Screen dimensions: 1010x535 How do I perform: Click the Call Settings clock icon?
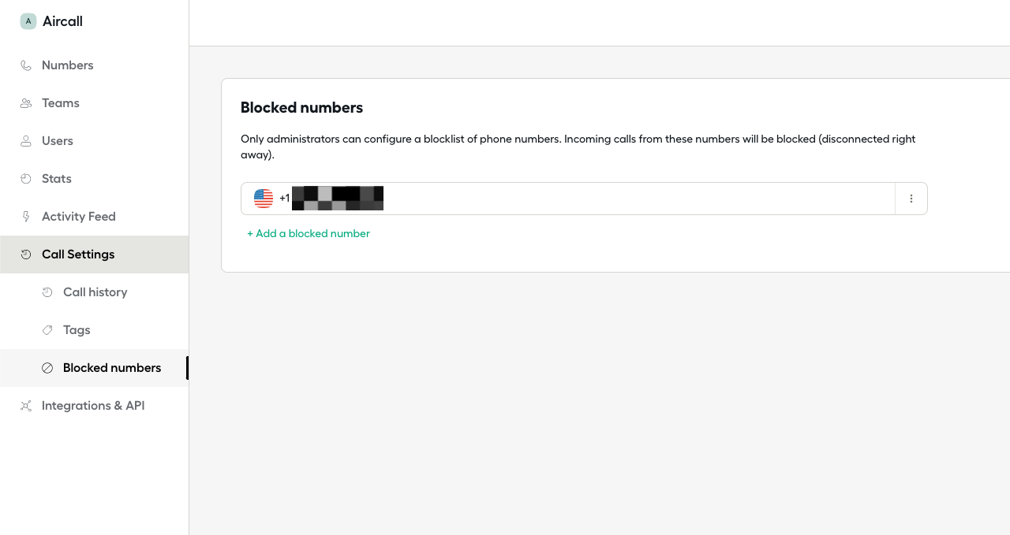26,254
